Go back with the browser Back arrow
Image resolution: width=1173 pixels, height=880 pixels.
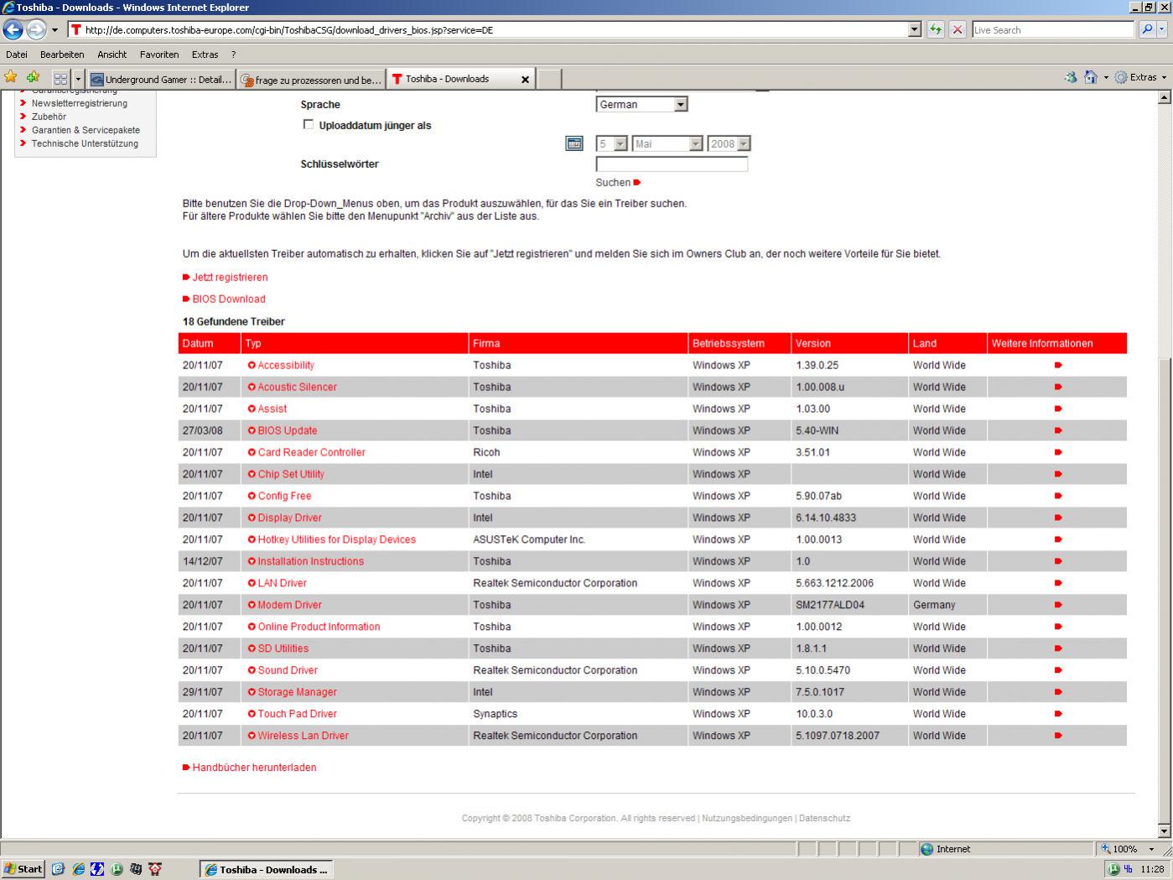[13, 30]
